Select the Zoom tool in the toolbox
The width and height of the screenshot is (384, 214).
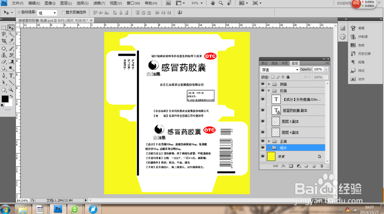[x=11, y=90]
